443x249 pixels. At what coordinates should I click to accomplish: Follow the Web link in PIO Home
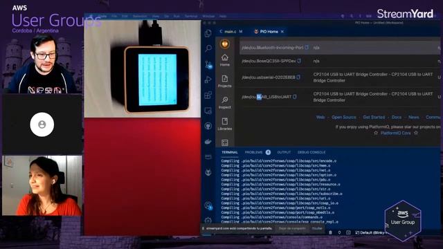point(320,117)
